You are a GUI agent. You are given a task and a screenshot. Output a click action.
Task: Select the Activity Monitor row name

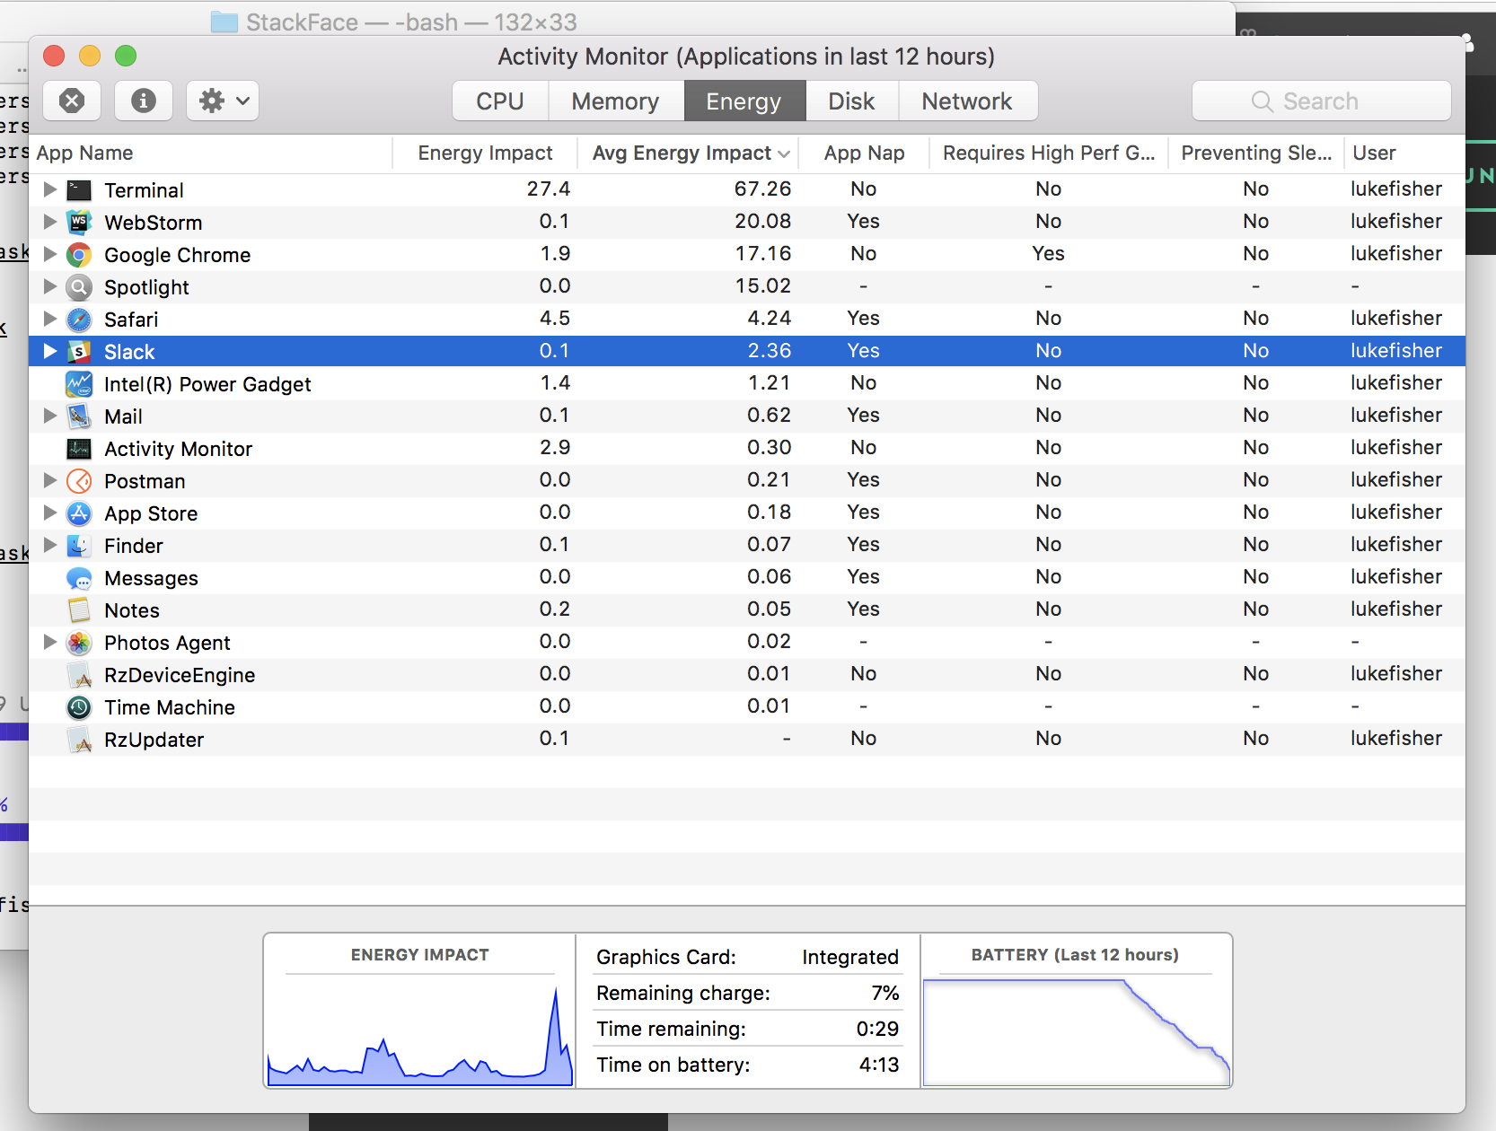pos(178,449)
